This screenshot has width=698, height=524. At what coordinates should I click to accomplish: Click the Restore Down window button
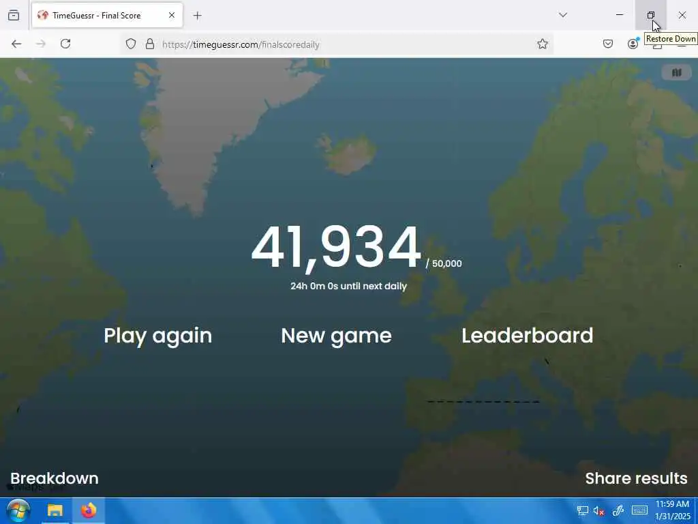650,15
